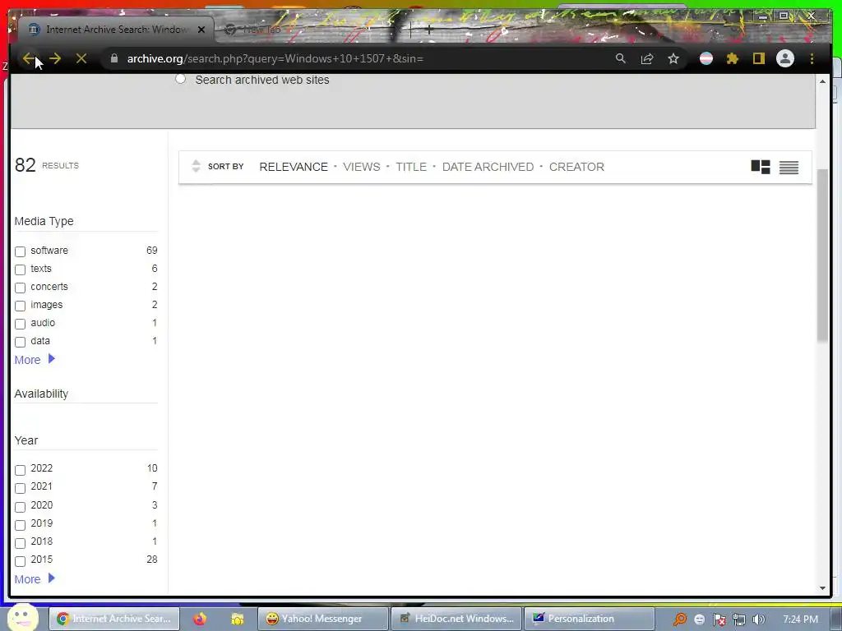Screen dimensions: 842x631
Task: Click the scrollbar down arrow
Action: [x=822, y=588]
